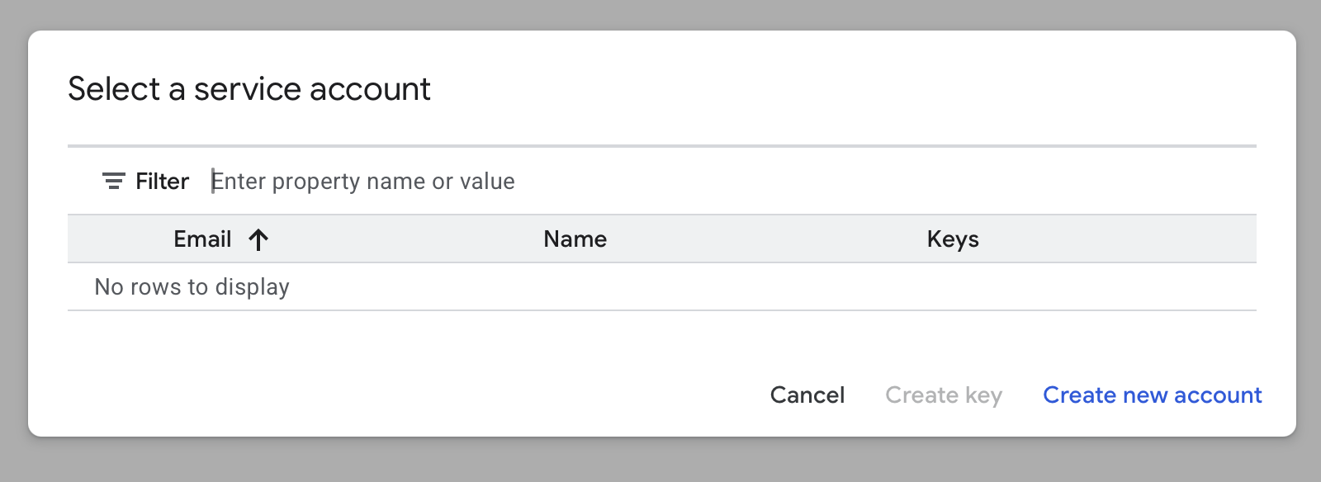
Task: Click the Filter funnel icon
Action: (113, 181)
